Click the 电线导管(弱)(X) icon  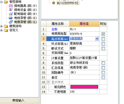coord(11,18)
